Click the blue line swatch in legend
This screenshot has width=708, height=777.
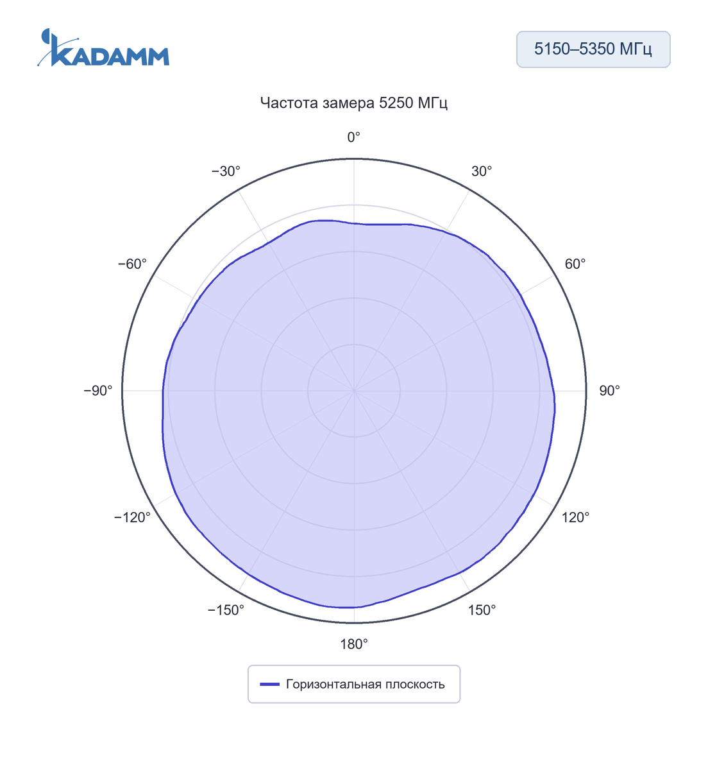tap(270, 684)
